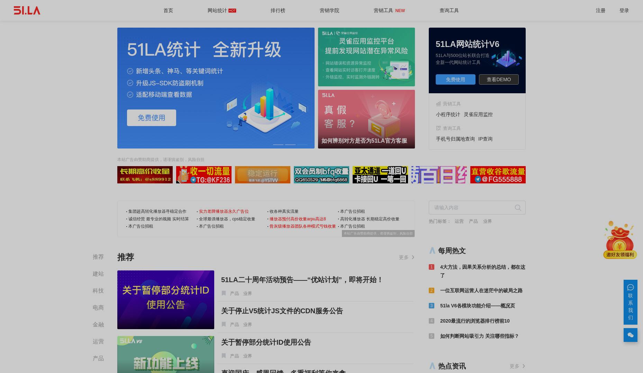Click the 营销工具 panel chart icon
The image size is (643, 373).
point(438,104)
